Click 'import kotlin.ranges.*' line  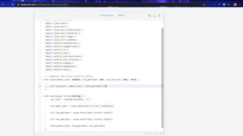(x=59, y=63)
